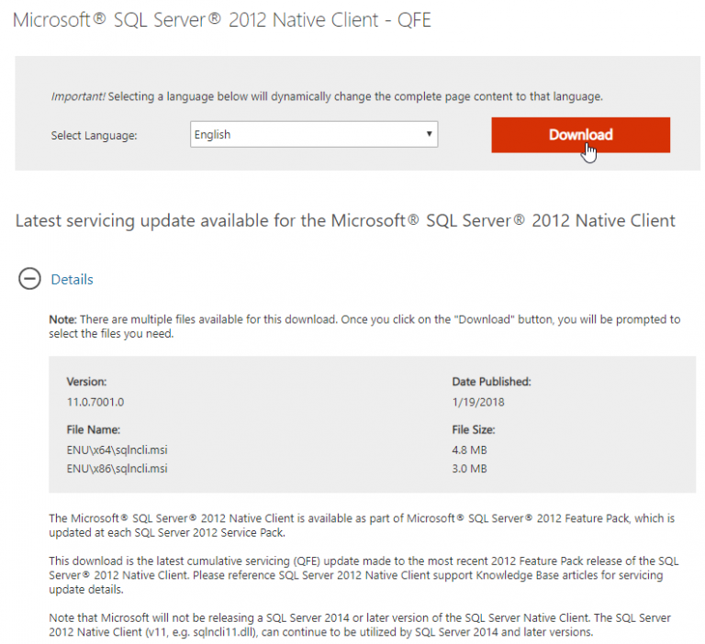
Task: Click the ENU\x64\sqlncli.msi file name
Action: coord(117,450)
